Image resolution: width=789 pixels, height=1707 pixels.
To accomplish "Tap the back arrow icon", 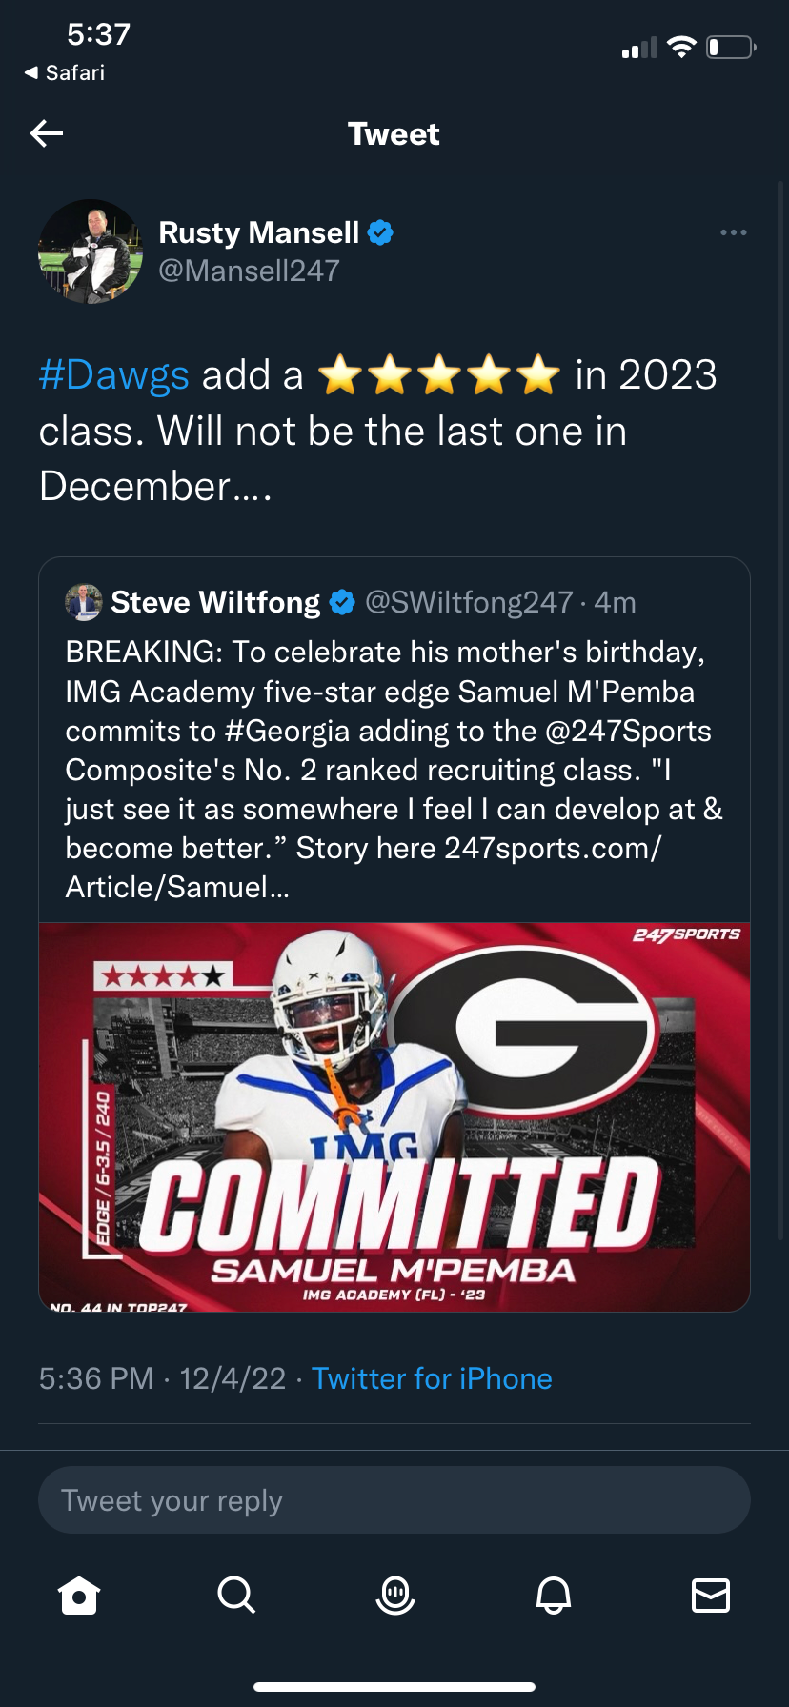I will tap(47, 133).
